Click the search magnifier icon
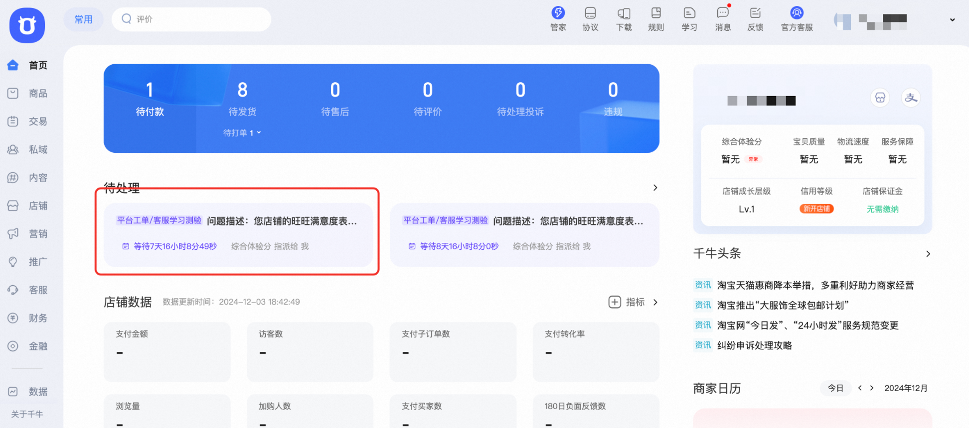 (127, 18)
